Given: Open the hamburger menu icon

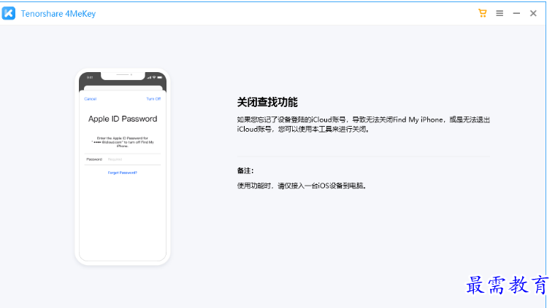Looking at the screenshot, I should (499, 13).
